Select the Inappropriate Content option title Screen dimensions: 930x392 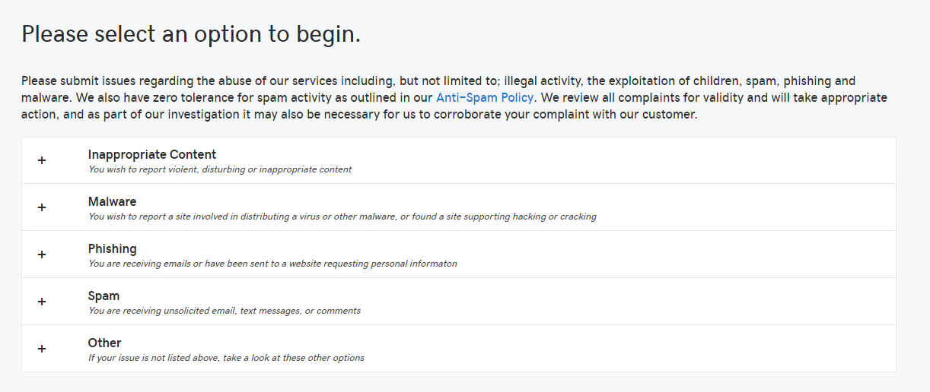(x=152, y=154)
